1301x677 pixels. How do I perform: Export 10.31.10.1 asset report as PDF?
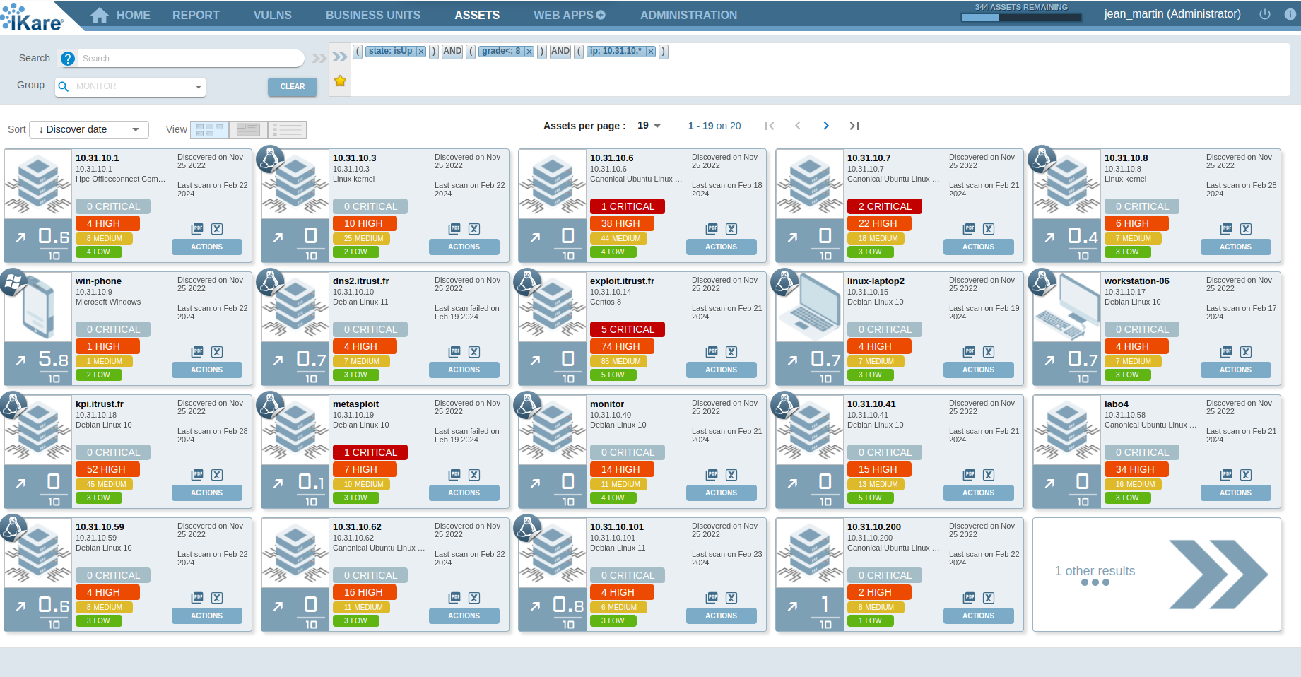click(x=197, y=228)
